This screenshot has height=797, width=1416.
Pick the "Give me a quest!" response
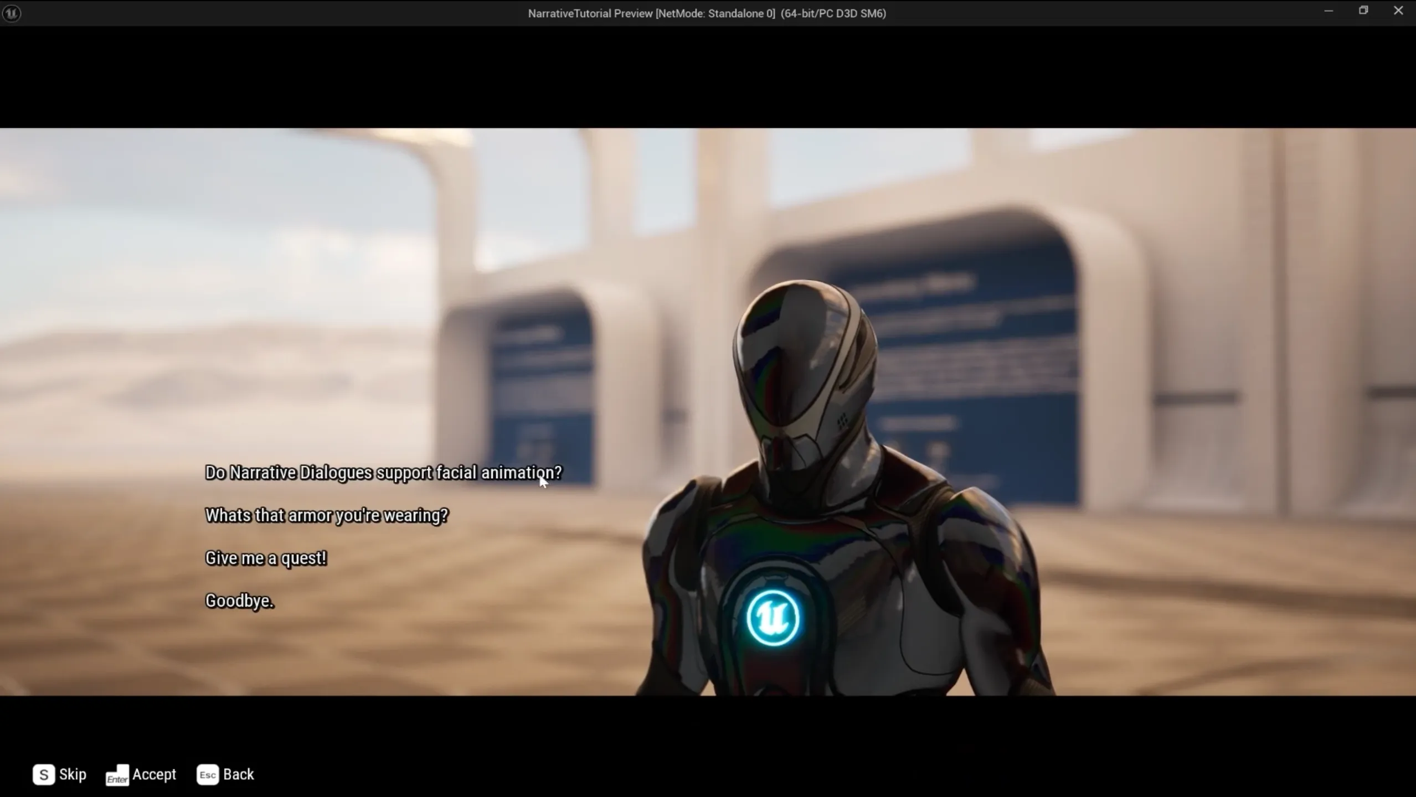pyautogui.click(x=266, y=558)
